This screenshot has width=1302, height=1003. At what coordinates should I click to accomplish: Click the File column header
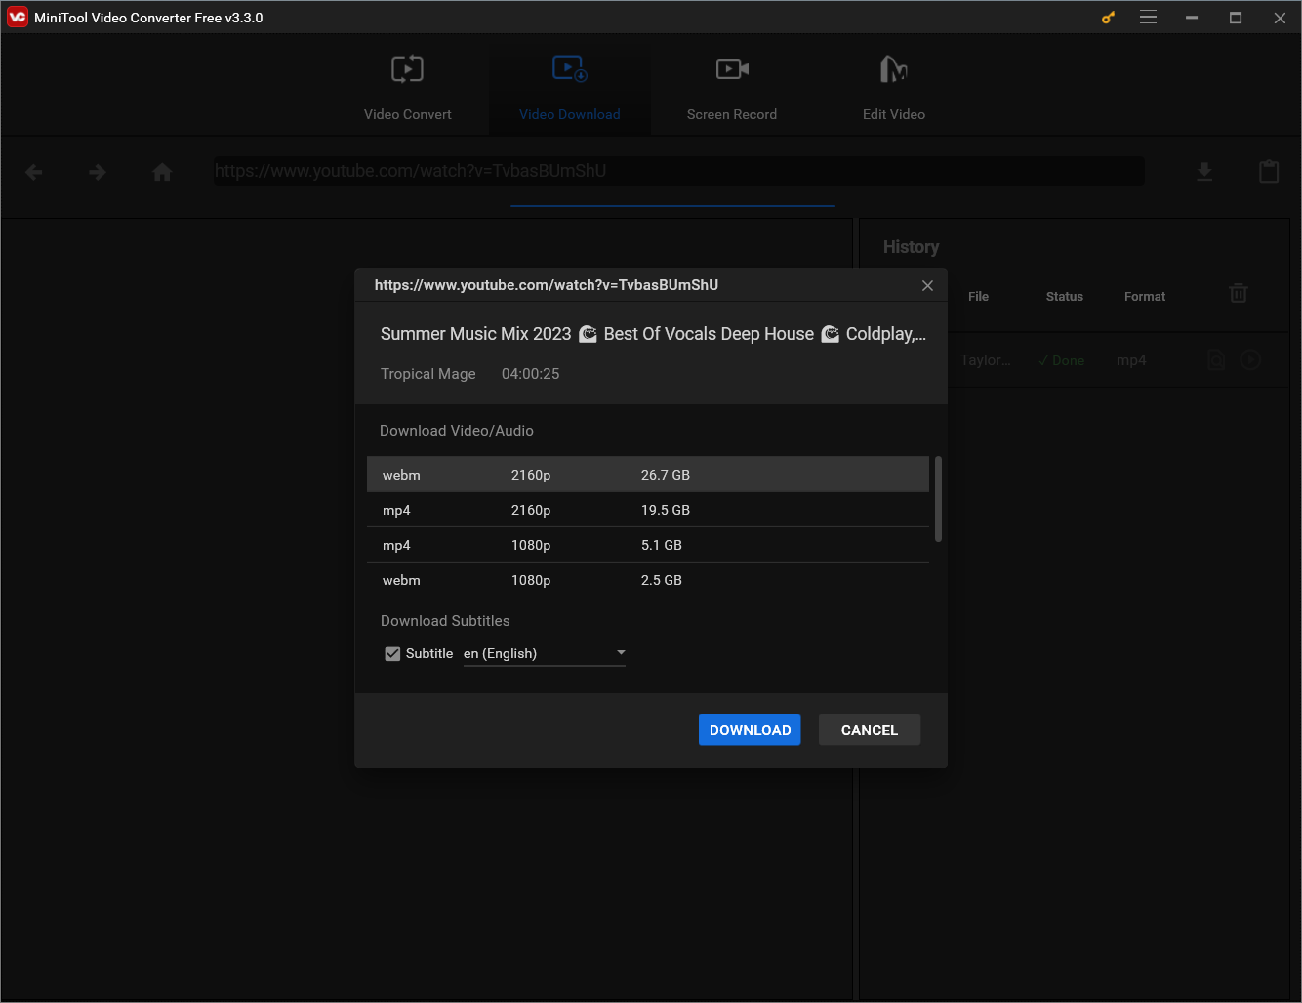click(x=979, y=297)
